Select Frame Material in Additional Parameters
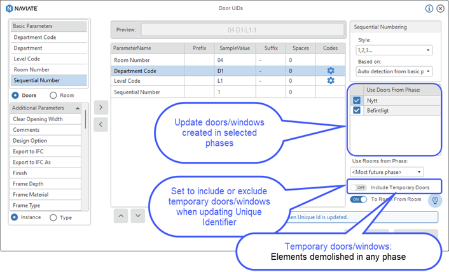Image resolution: width=449 pixels, height=272 pixels. tap(45, 195)
